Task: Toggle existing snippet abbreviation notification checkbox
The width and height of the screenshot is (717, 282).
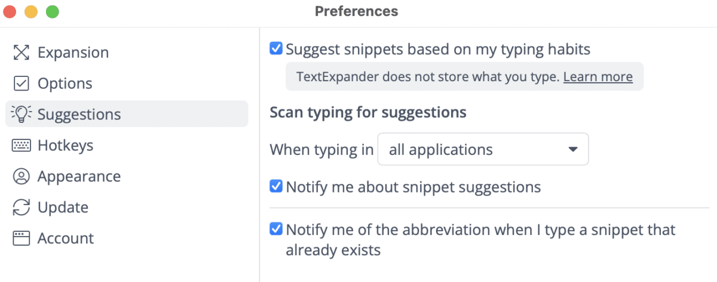Action: tap(276, 229)
